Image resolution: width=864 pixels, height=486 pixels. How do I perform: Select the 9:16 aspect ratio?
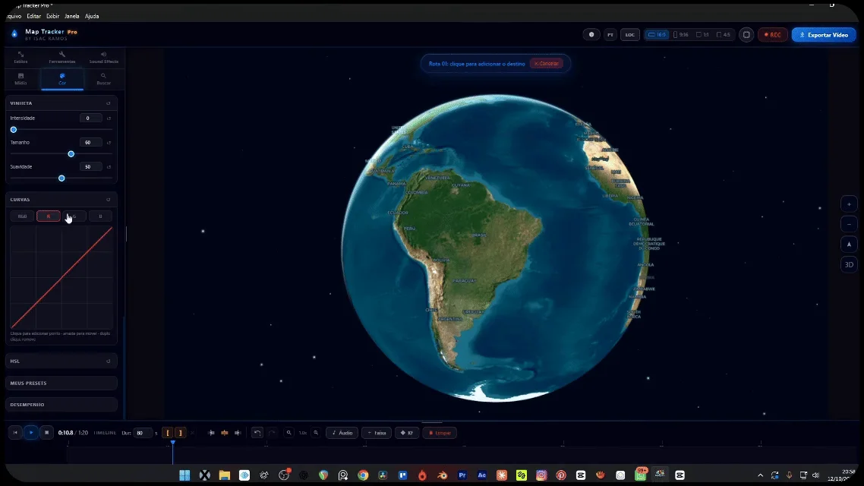click(x=681, y=34)
